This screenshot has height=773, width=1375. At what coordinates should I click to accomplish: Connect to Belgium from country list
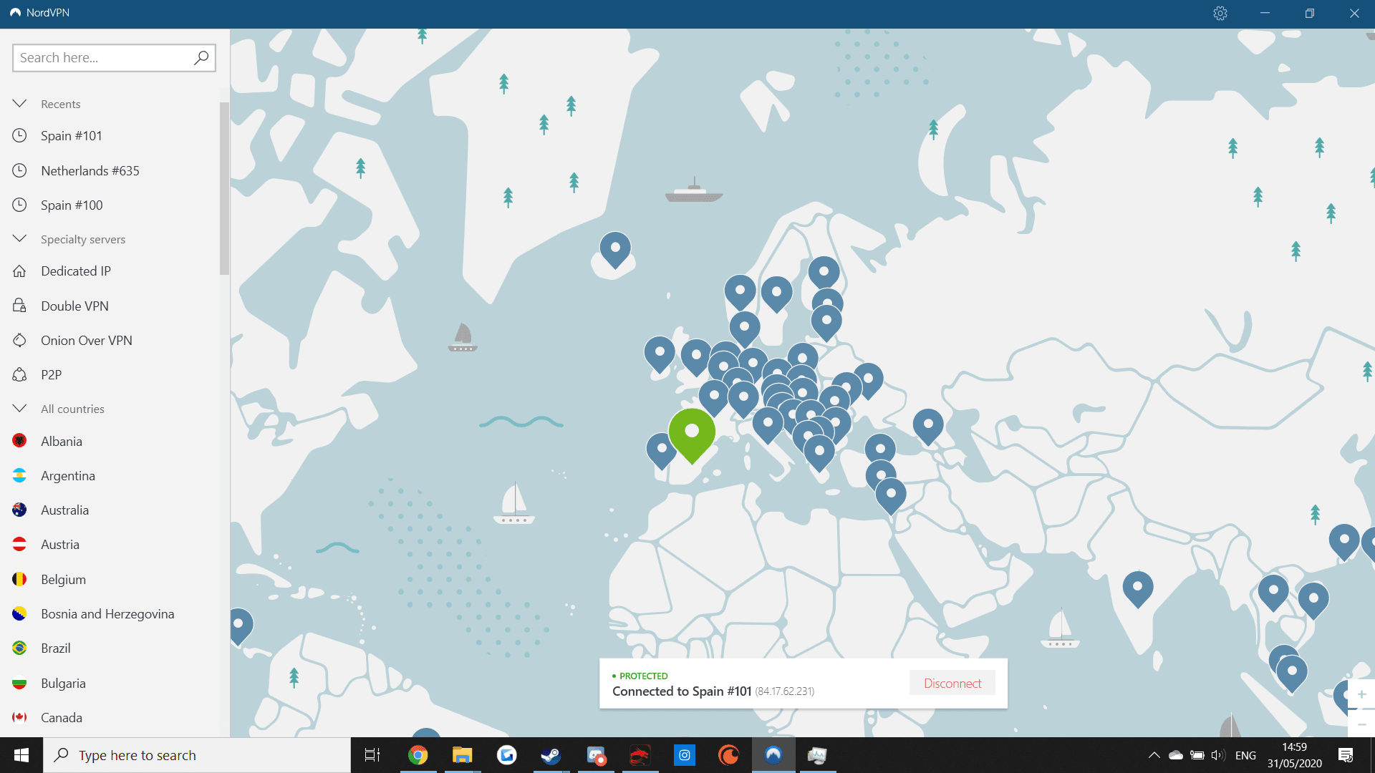click(x=63, y=580)
